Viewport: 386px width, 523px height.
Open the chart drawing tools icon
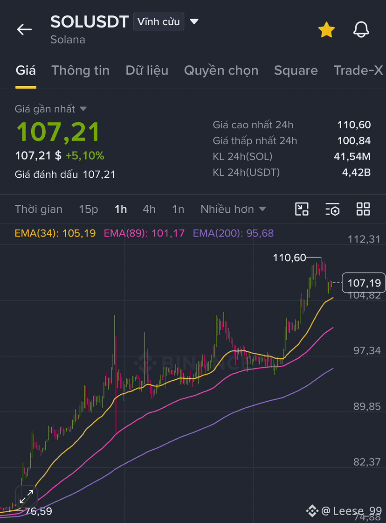click(x=302, y=209)
